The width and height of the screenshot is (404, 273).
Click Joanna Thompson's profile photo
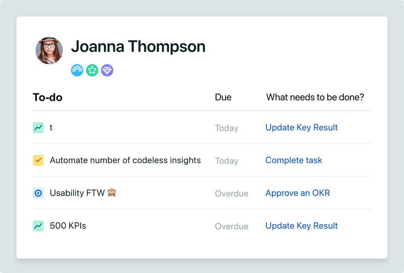coord(49,51)
